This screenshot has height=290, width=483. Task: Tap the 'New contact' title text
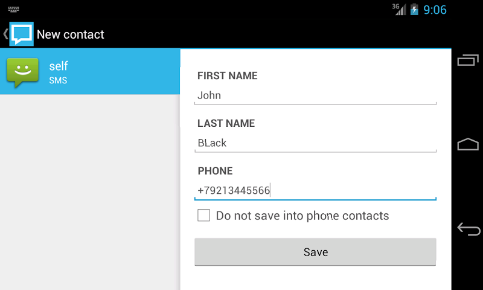[71, 34]
